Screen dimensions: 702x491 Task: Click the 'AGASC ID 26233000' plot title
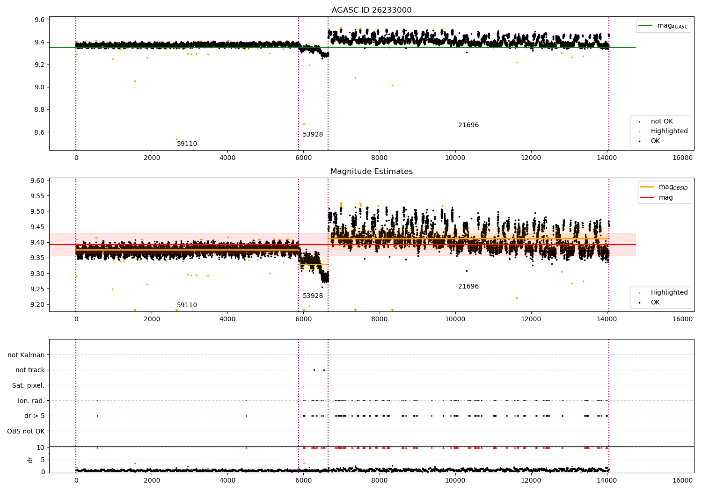click(x=372, y=10)
